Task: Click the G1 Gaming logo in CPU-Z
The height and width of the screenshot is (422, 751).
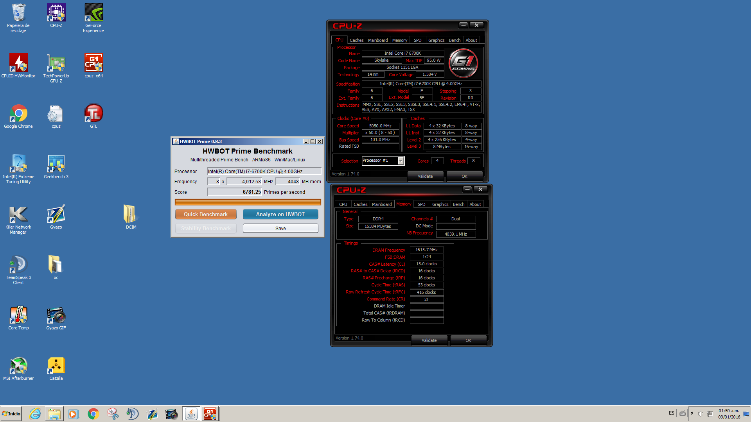Action: [x=464, y=63]
